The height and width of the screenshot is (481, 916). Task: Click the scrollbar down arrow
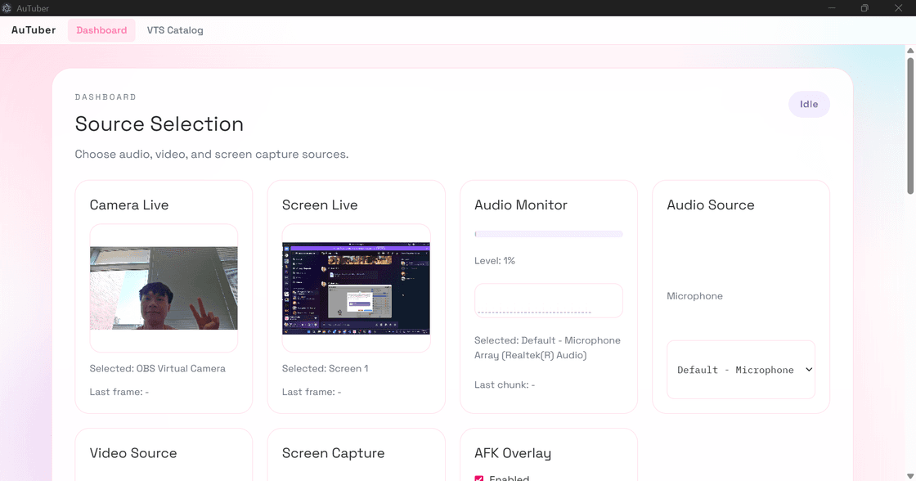[910, 476]
